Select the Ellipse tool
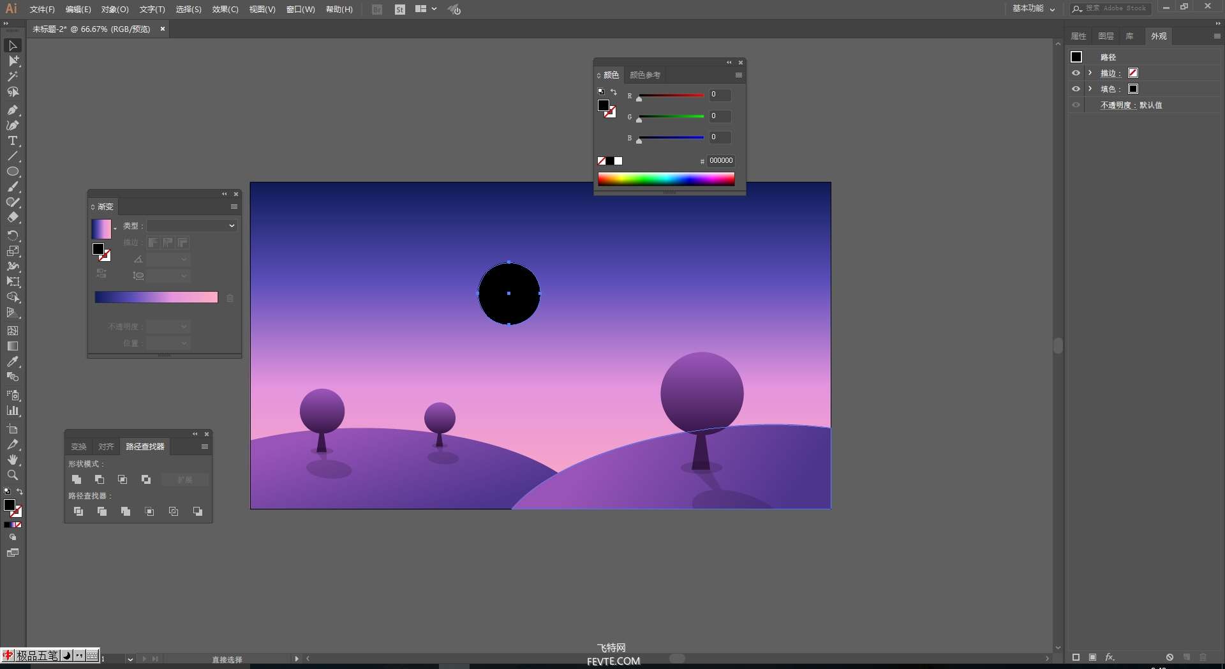 coord(13,172)
